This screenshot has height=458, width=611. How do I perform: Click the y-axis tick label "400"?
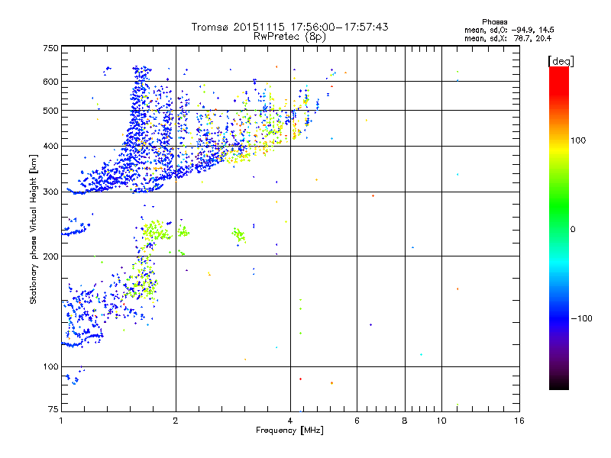tap(50, 147)
